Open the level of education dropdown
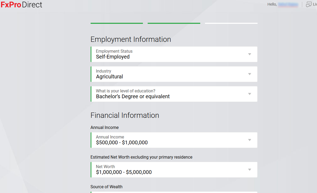 (x=174, y=94)
